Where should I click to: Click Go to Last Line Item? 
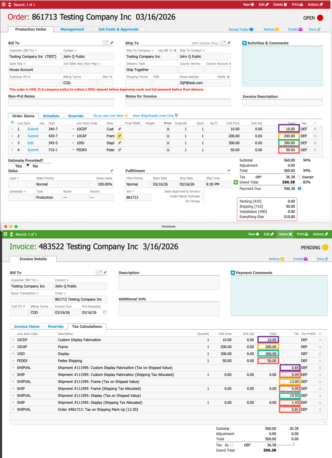pos(111,116)
